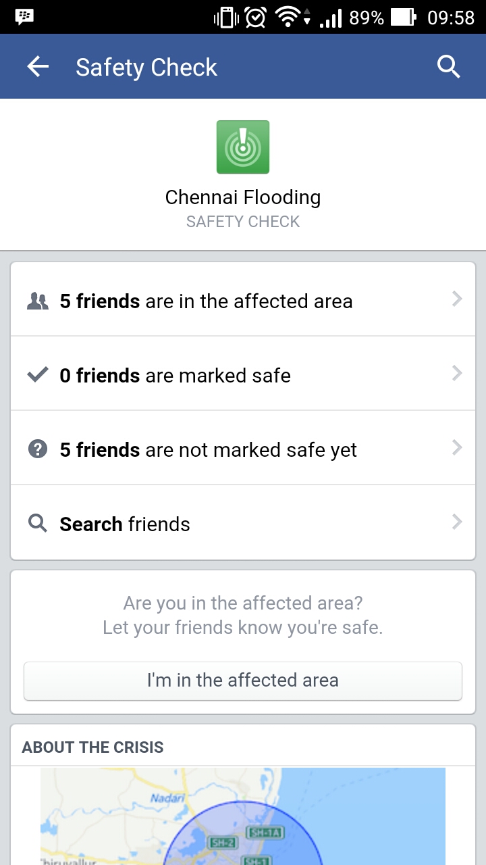Screen dimensions: 486x865
Task: Tap the green Safety Check alert icon
Action: click(243, 147)
